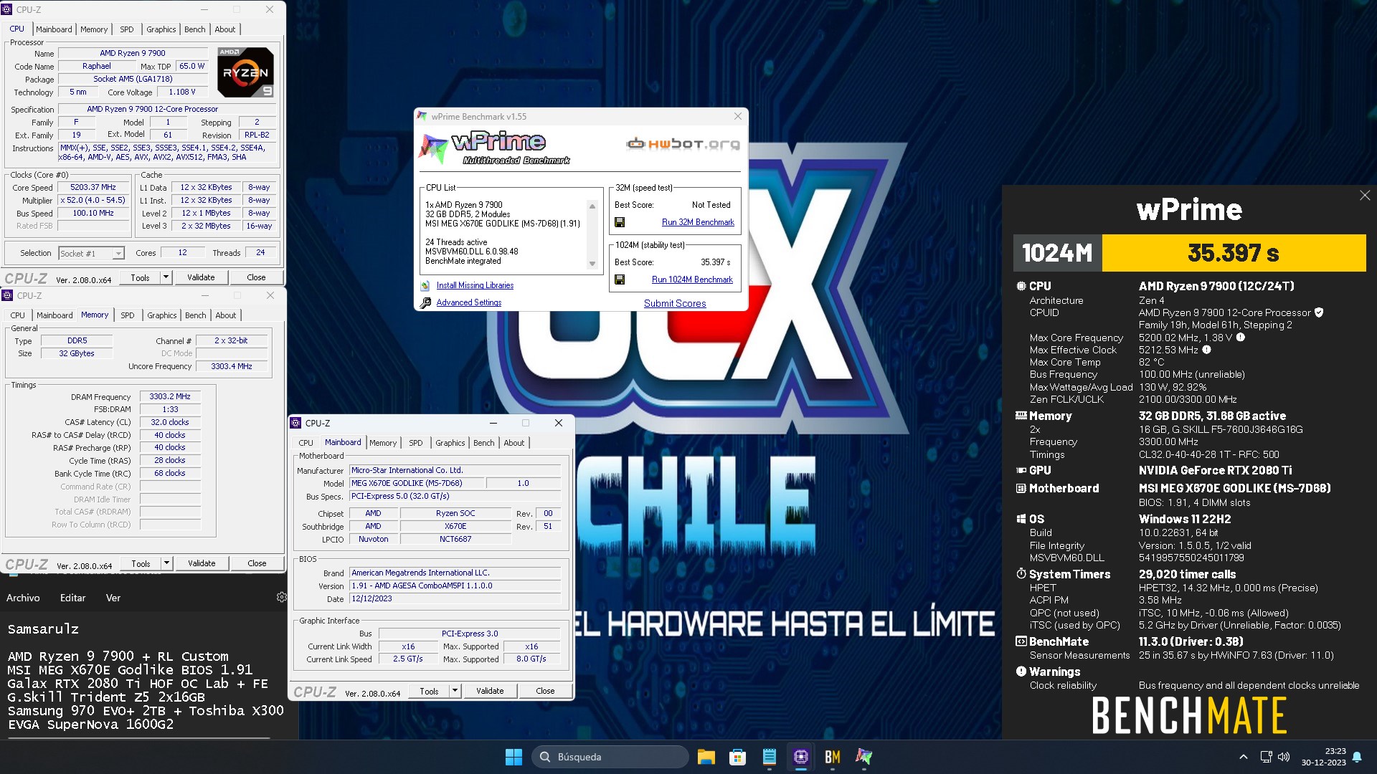The image size is (1377, 774).
Task: Close the wPrime Benchmark window
Action: click(738, 116)
